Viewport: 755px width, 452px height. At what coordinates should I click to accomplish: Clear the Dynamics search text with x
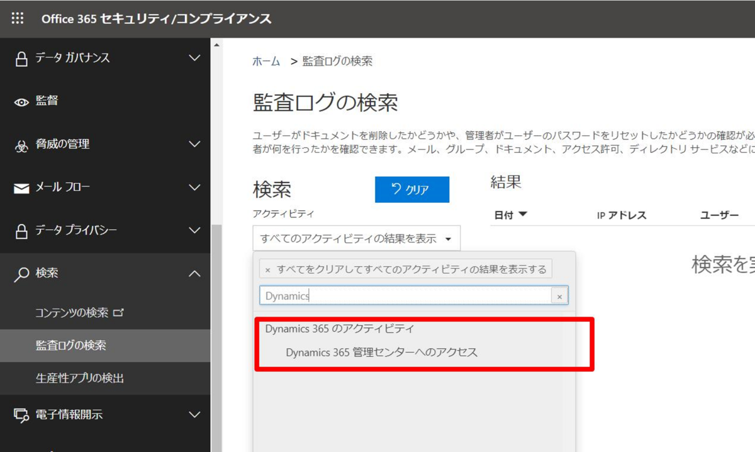(x=559, y=296)
